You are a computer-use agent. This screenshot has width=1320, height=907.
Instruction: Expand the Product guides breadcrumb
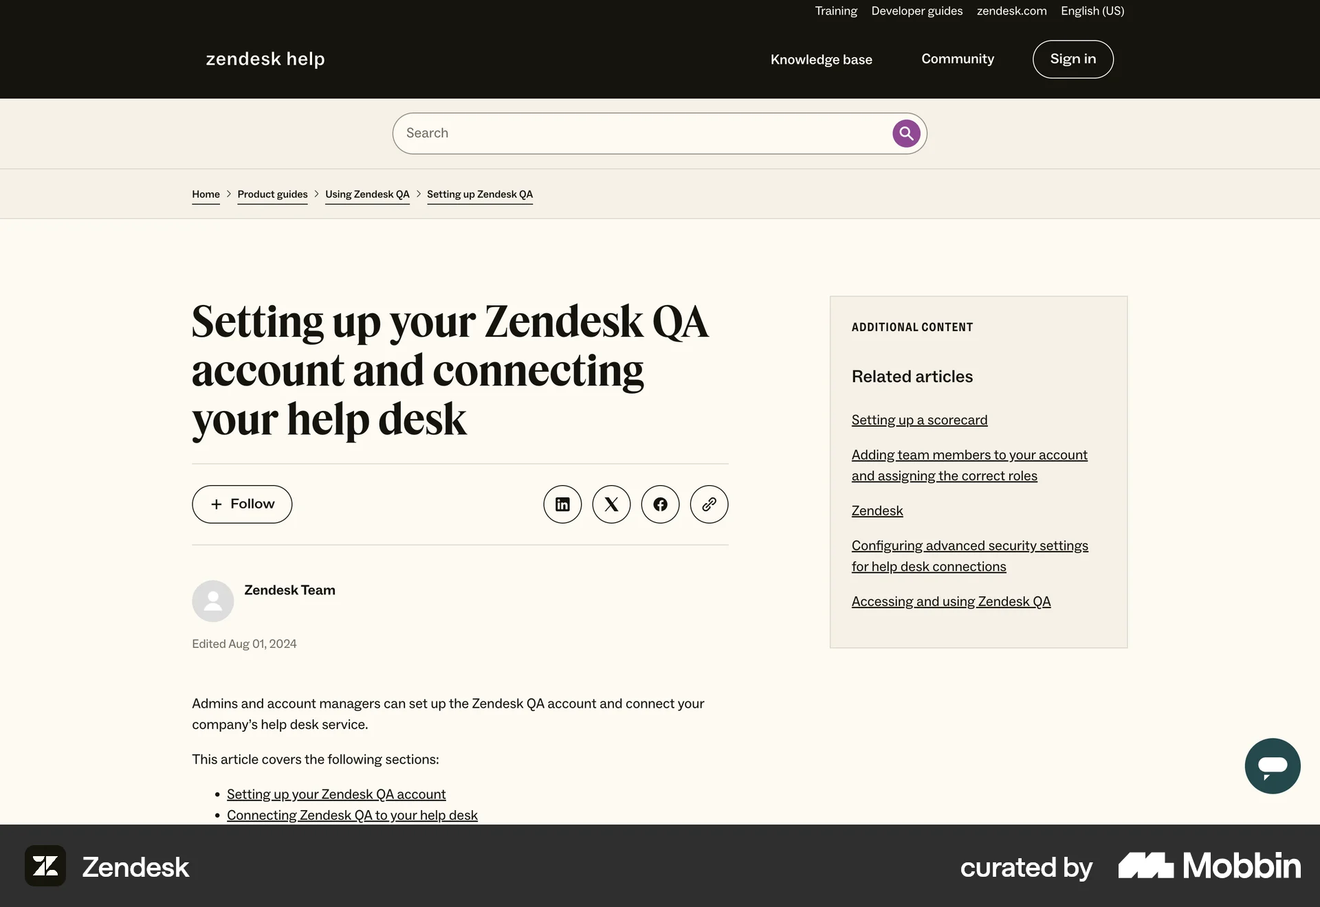click(272, 194)
